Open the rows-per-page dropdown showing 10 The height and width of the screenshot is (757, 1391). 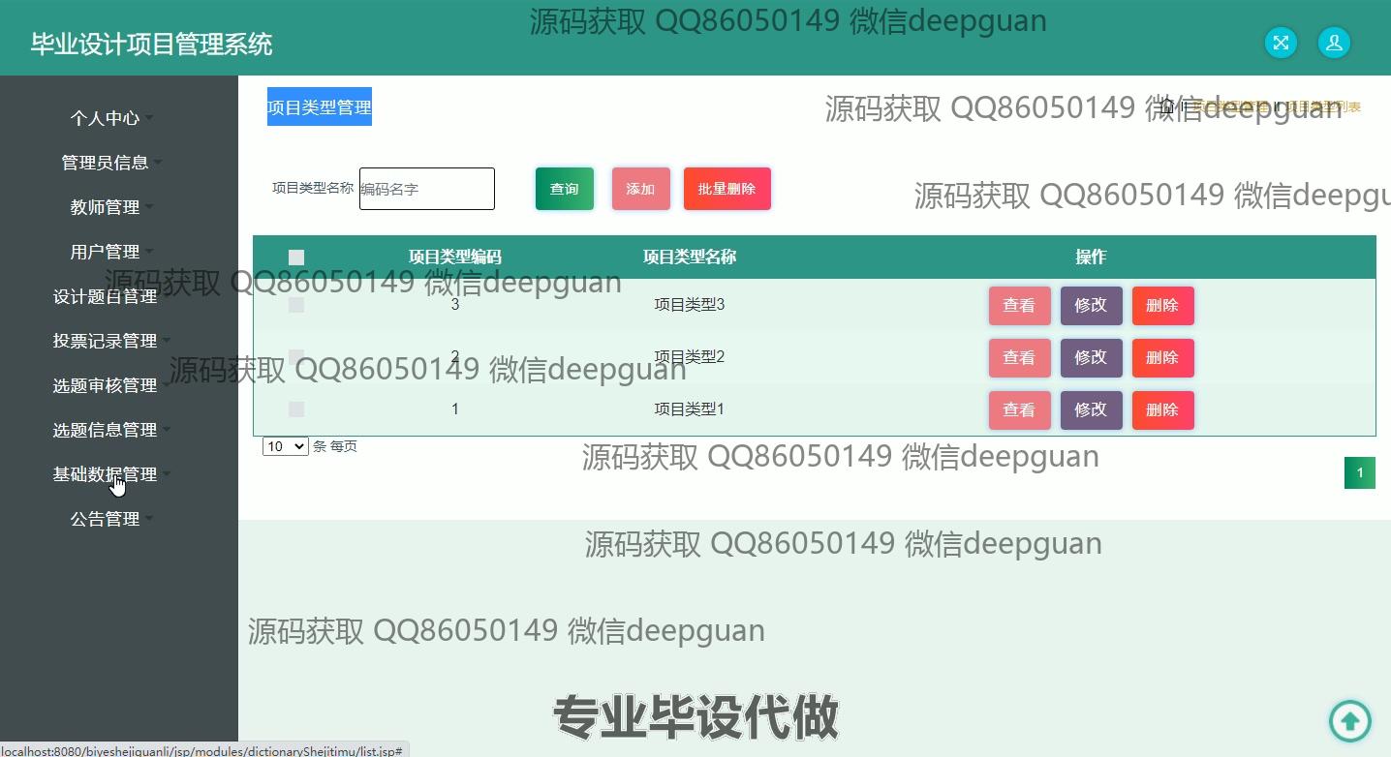tap(285, 446)
